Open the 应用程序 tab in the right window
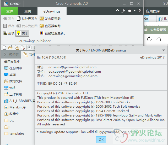 153,11
